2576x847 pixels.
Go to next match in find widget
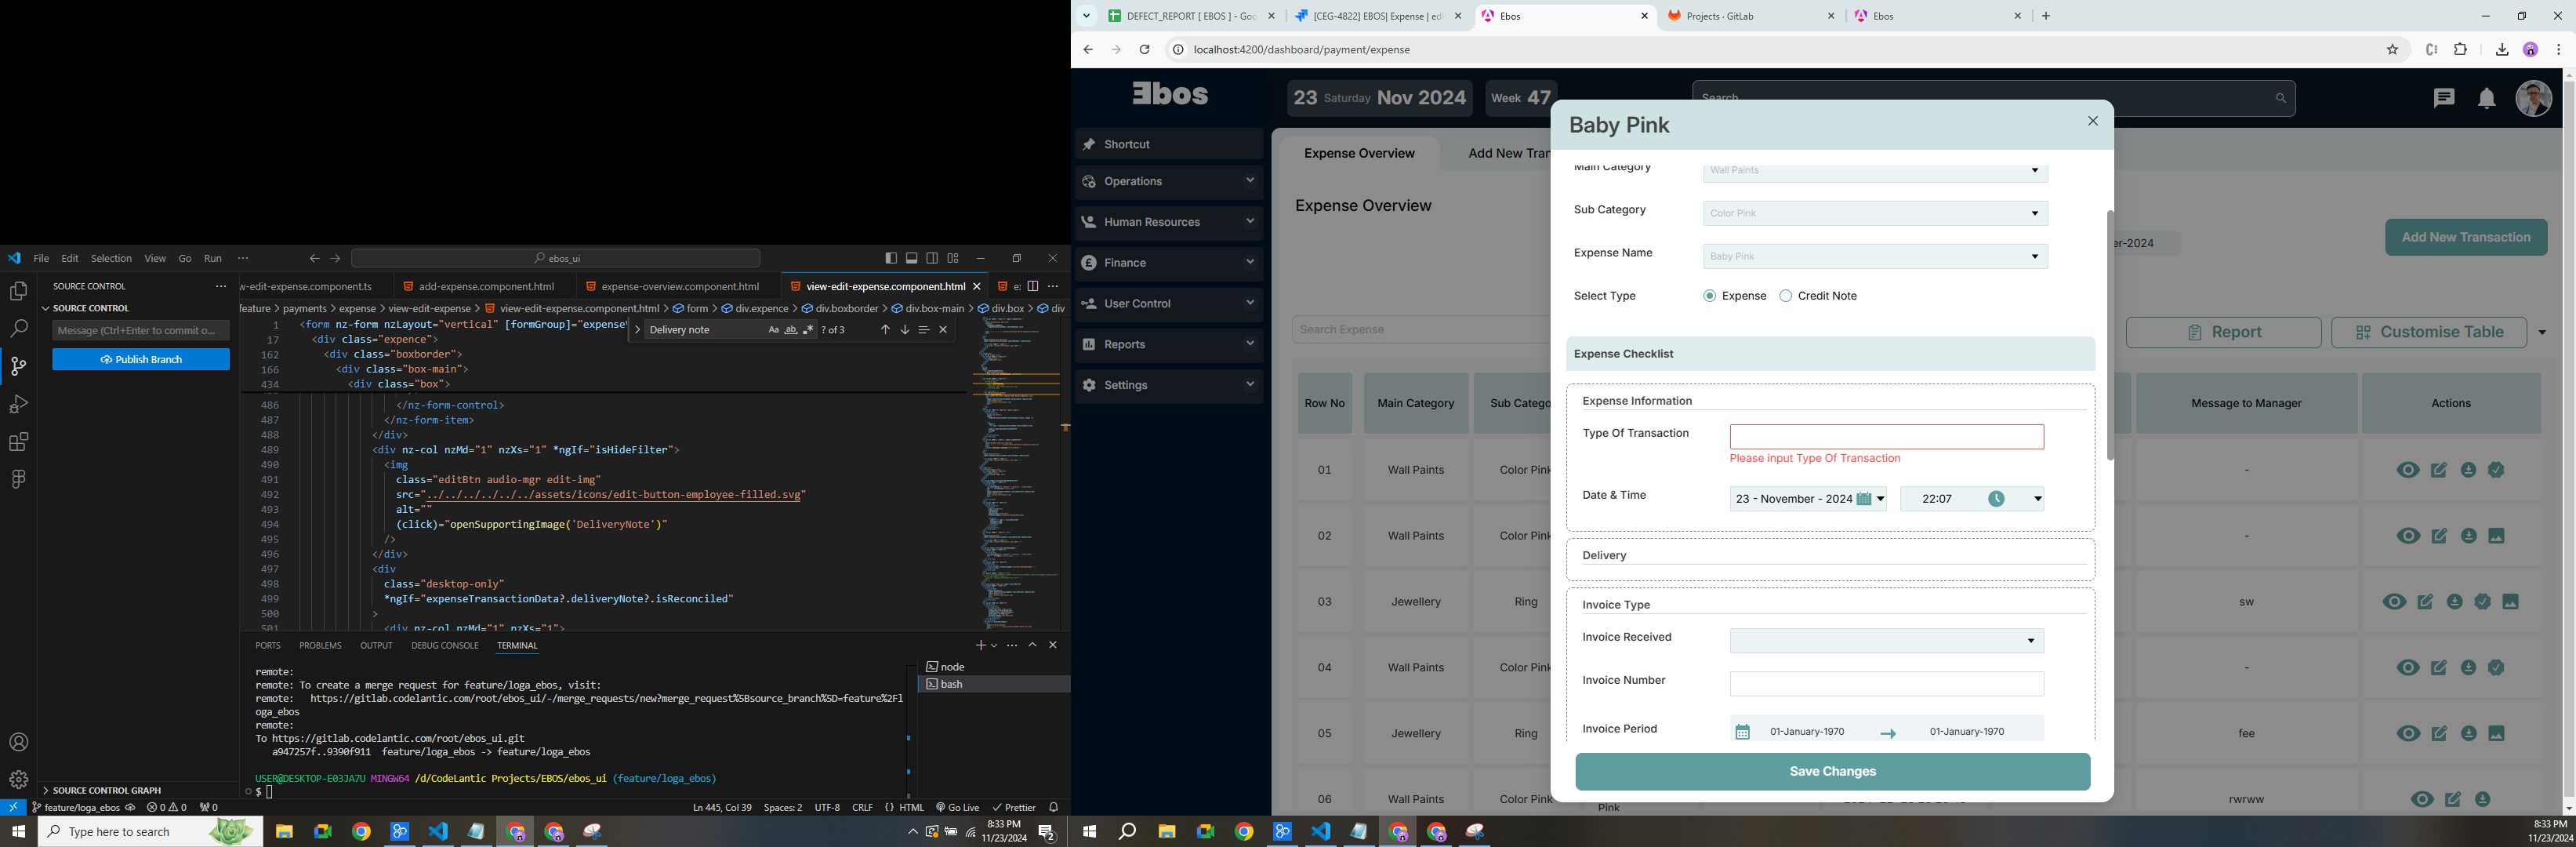pyautogui.click(x=904, y=330)
